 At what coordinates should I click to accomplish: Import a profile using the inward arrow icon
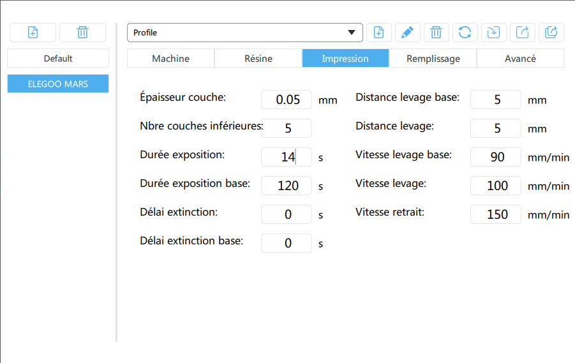[x=493, y=33]
